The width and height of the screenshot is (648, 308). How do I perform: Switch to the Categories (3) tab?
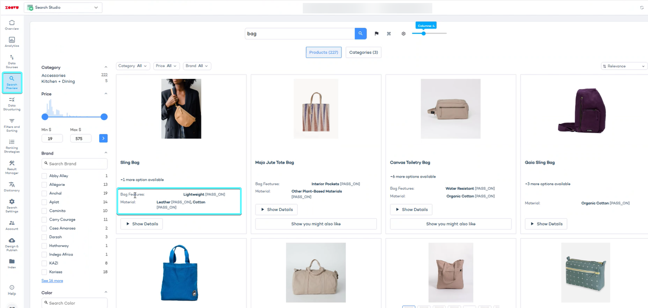tap(363, 52)
